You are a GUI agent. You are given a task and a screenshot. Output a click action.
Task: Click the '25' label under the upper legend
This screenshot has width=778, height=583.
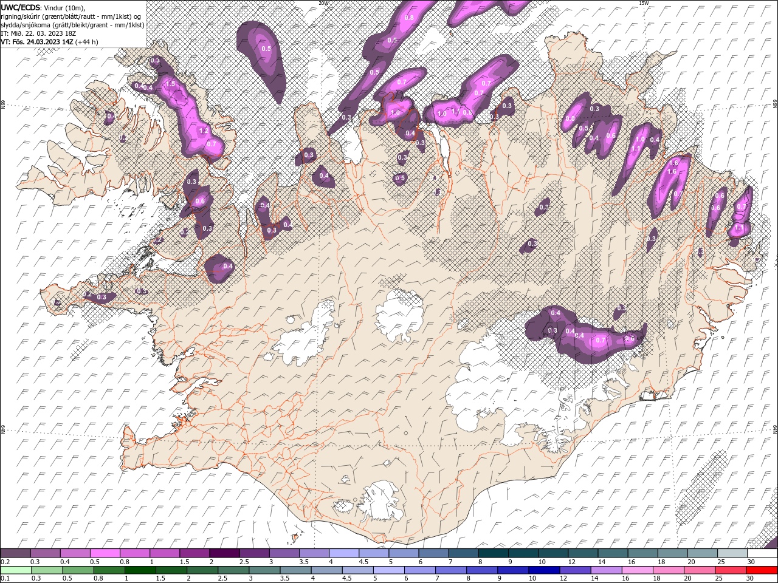[720, 562]
